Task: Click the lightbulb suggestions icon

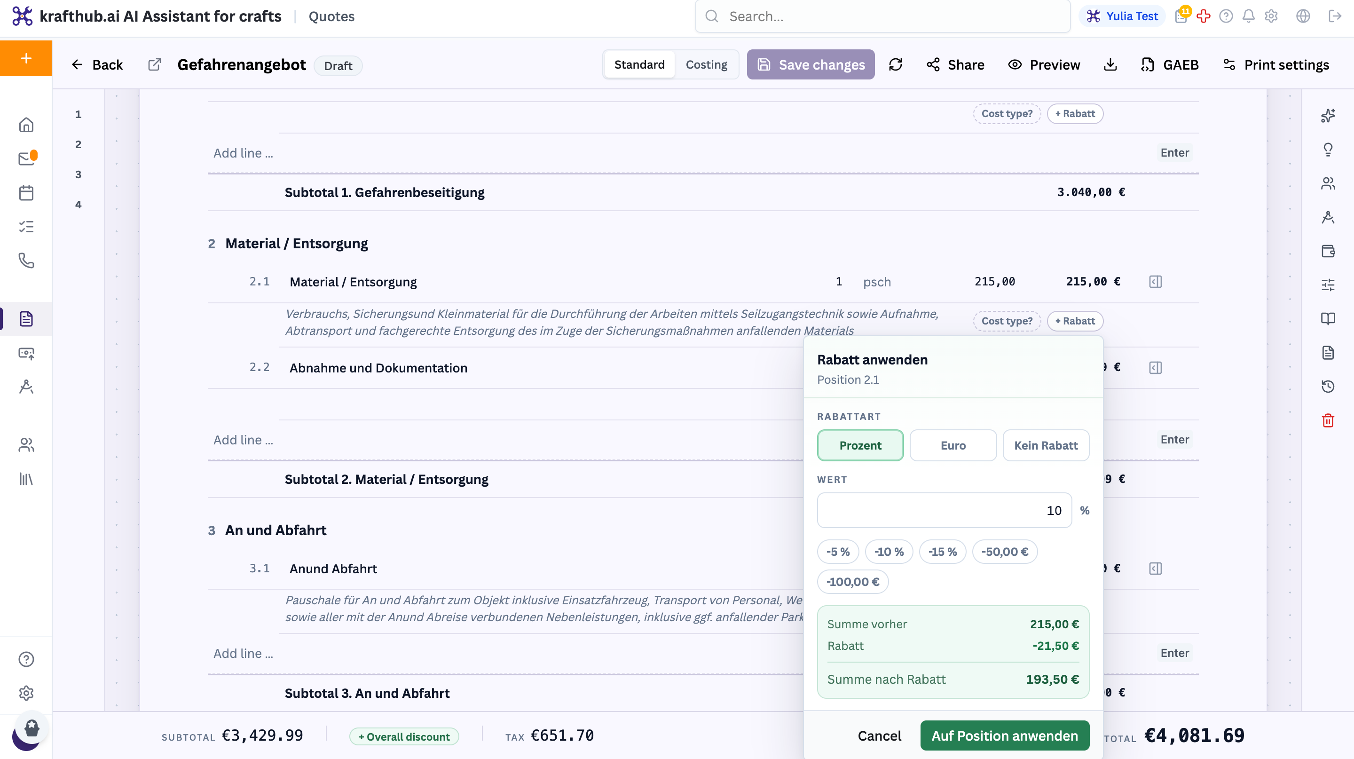Action: coord(1328,150)
